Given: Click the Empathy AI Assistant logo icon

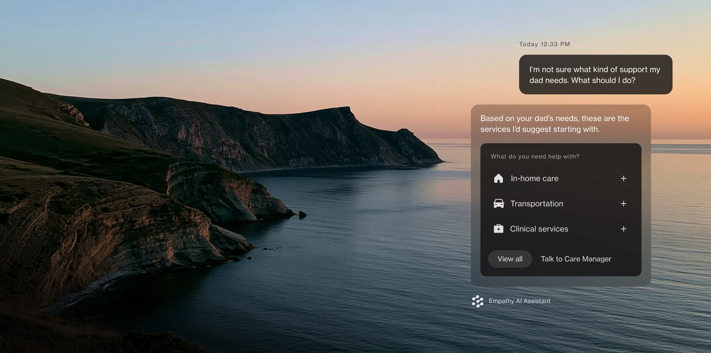Looking at the screenshot, I should tap(477, 301).
